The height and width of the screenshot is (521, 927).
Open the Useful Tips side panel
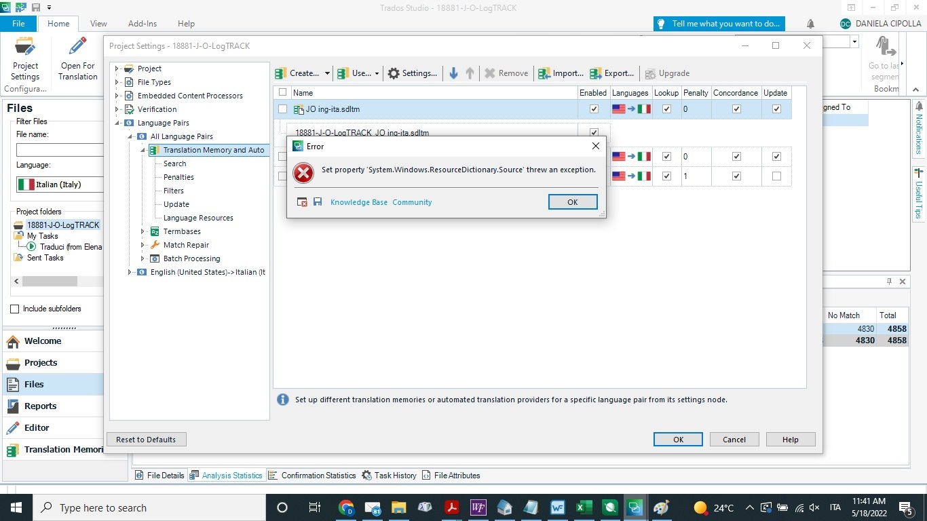coord(919,193)
